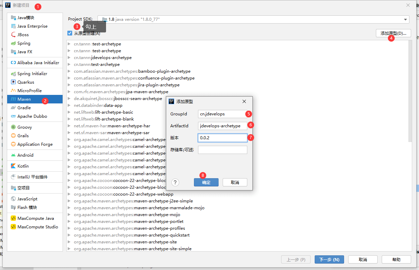Select the maven-archetype-marmalade-mojo row
The height and width of the screenshot is (270, 419).
click(x=238, y=208)
